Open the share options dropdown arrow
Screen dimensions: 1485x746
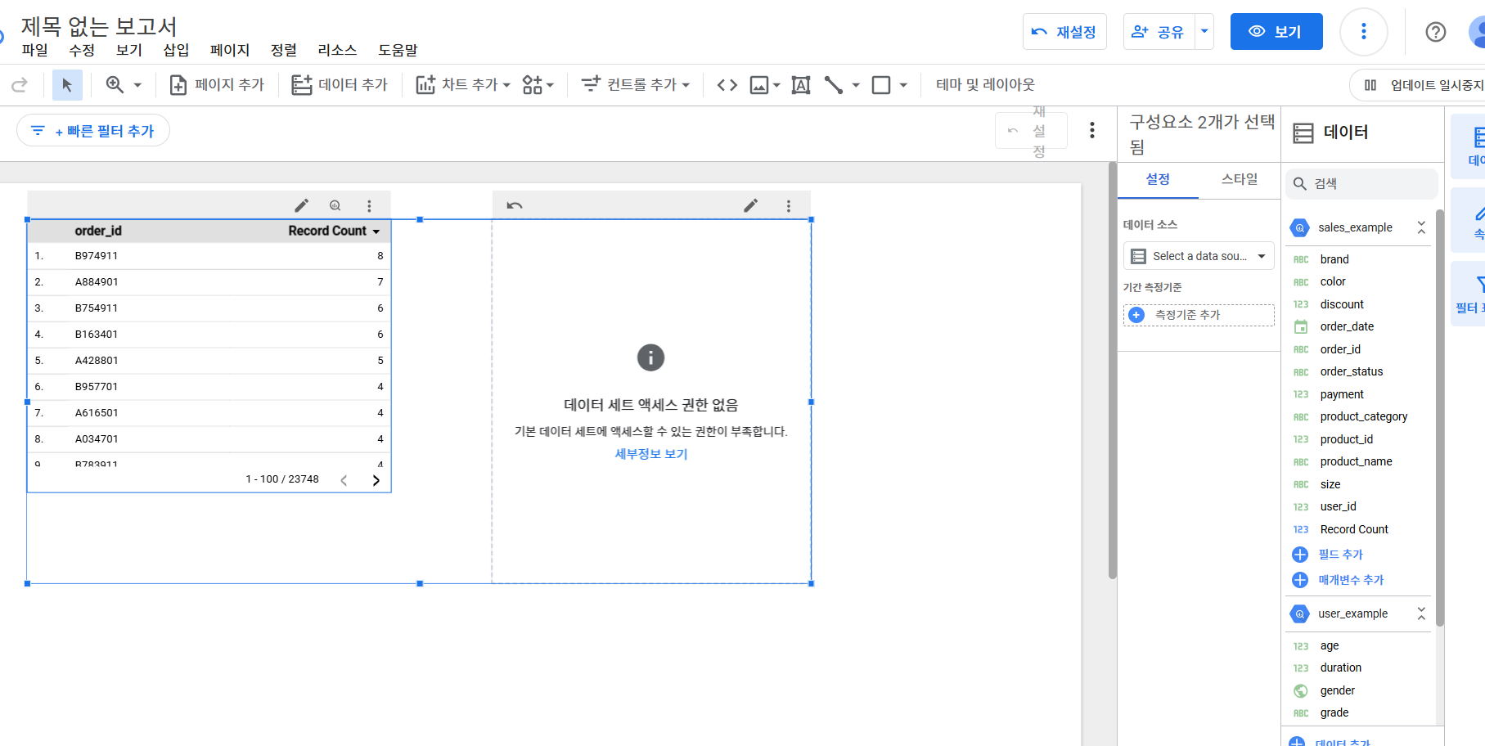point(1204,32)
